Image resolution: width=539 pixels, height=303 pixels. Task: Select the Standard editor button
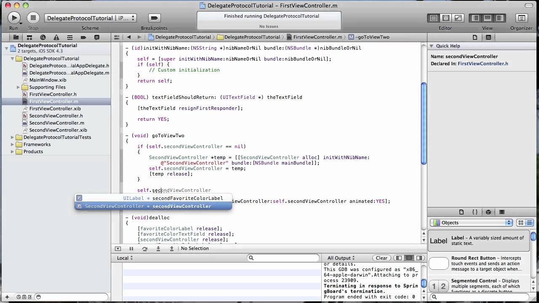pyautogui.click(x=433, y=18)
